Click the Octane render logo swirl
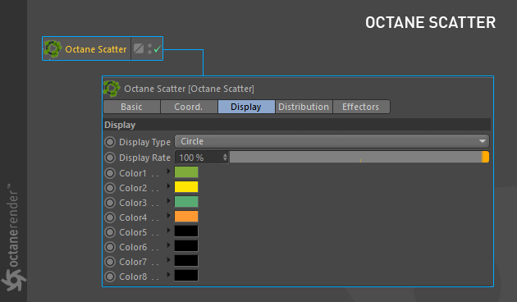Screen dimensions: 517x302 pos(13,280)
